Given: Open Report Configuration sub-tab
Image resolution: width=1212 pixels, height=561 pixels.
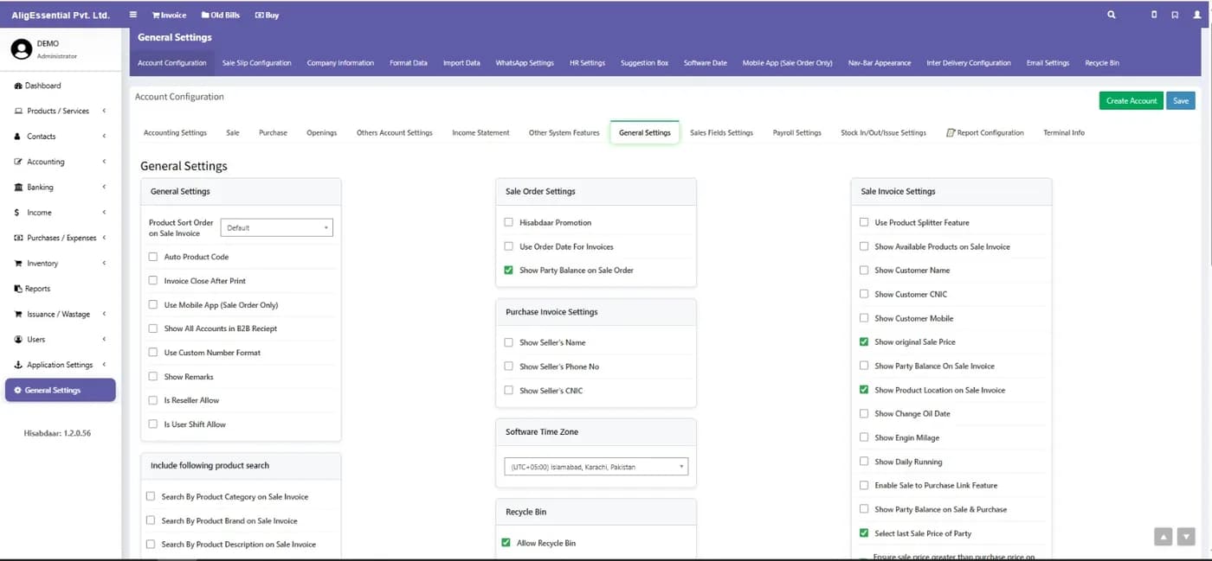Looking at the screenshot, I should 985,133.
